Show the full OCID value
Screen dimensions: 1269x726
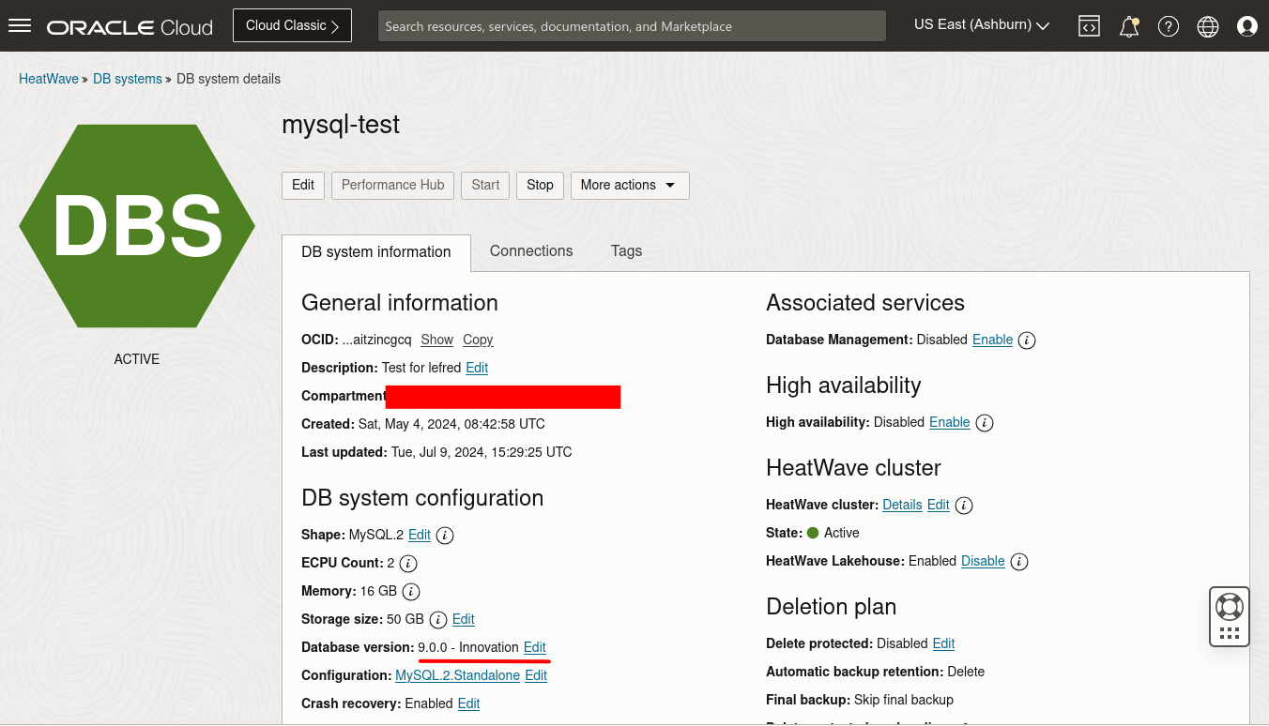click(436, 340)
